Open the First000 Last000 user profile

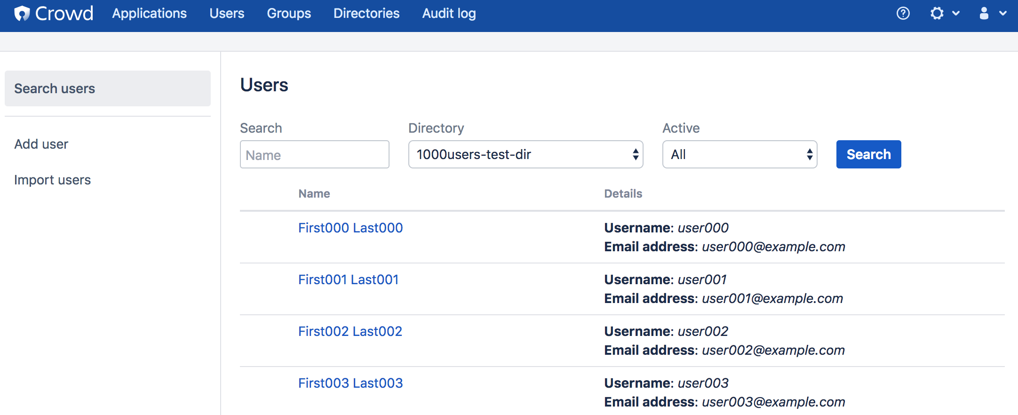pos(350,228)
